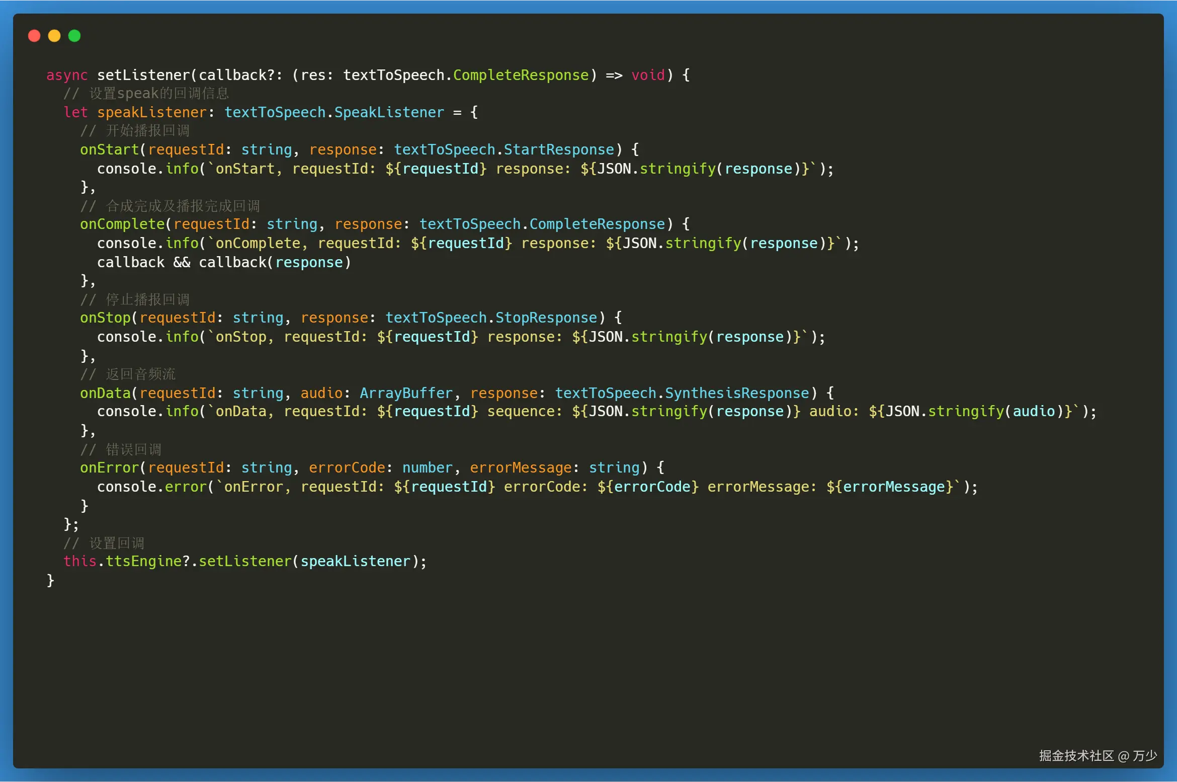
Task: Click the setListener function name in first line
Action: click(143, 75)
